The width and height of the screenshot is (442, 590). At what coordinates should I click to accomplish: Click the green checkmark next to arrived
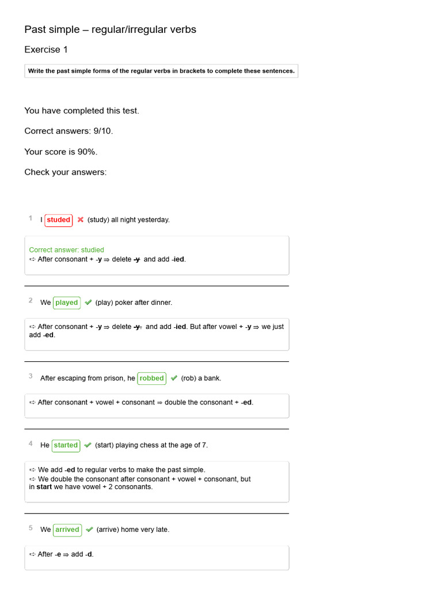click(89, 529)
